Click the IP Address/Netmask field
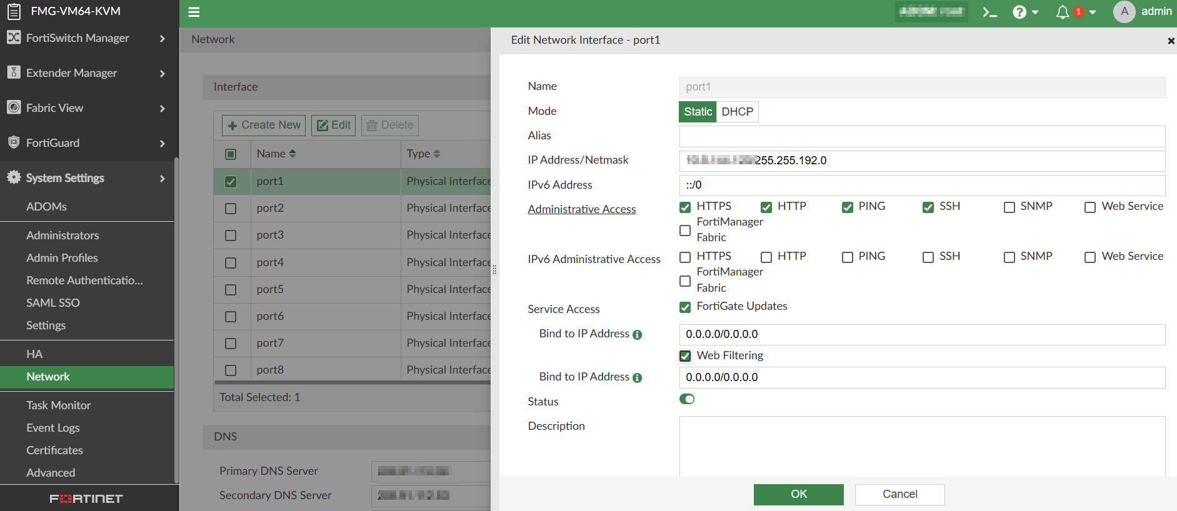Image resolution: width=1177 pixels, height=511 pixels. click(922, 161)
